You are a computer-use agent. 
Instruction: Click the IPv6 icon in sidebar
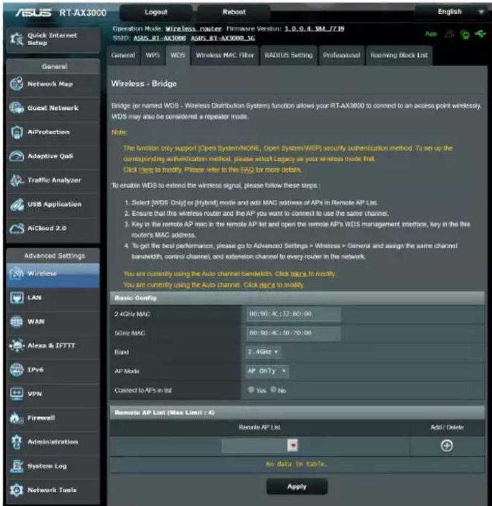point(17,370)
